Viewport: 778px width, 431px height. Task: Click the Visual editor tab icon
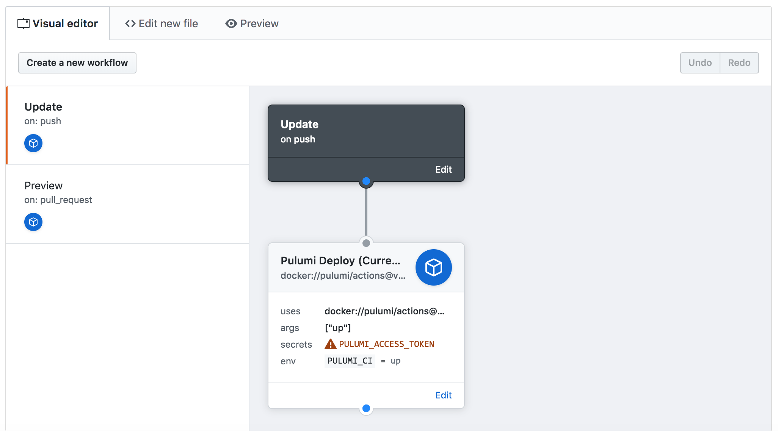[23, 23]
